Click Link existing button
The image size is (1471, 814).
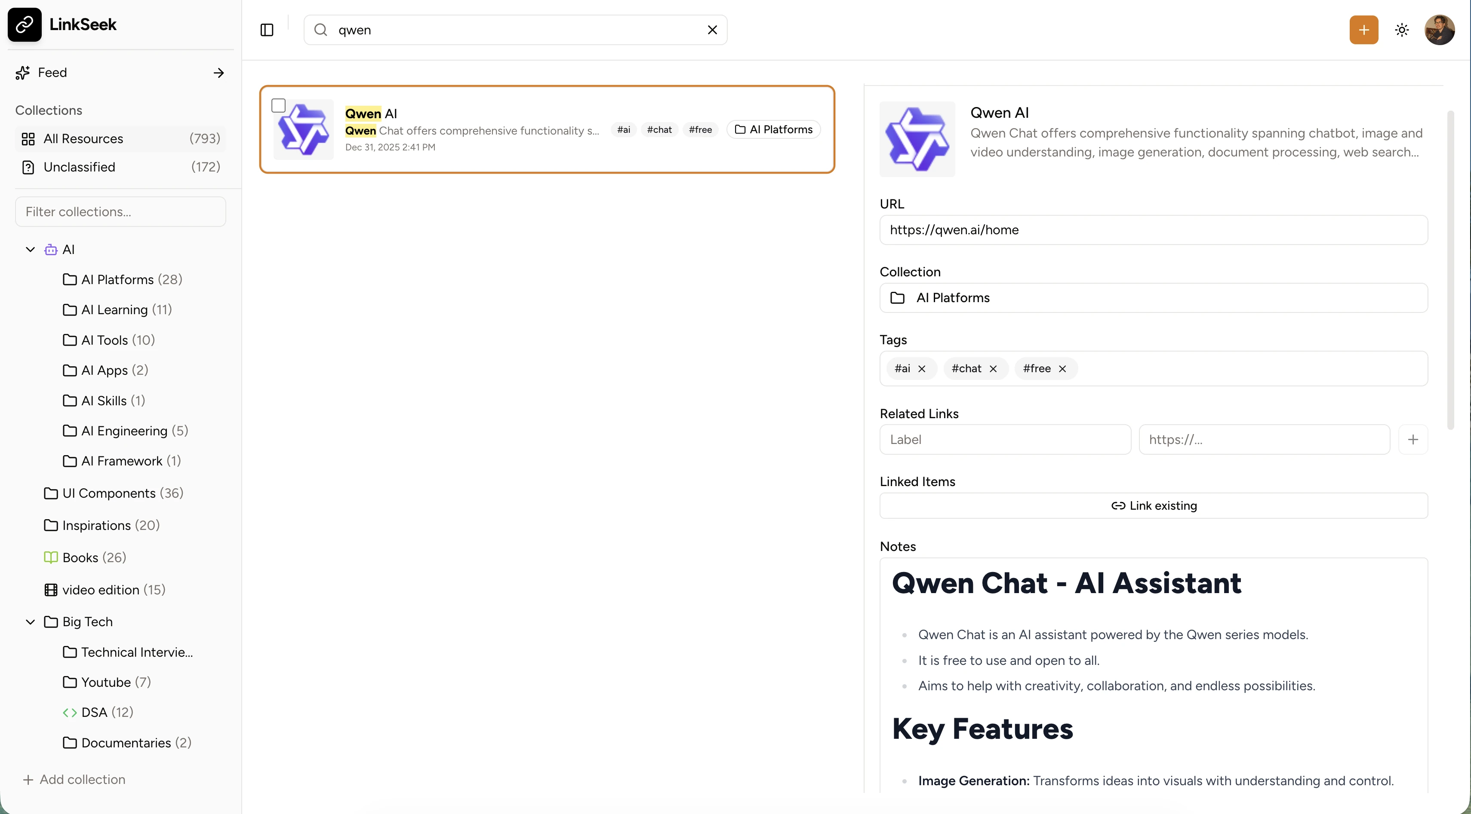[1154, 505]
